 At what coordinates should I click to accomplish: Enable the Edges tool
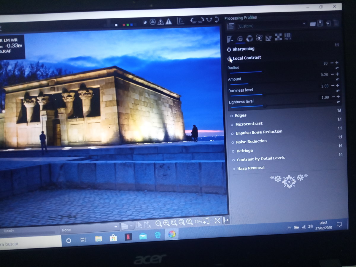pyautogui.click(x=231, y=116)
